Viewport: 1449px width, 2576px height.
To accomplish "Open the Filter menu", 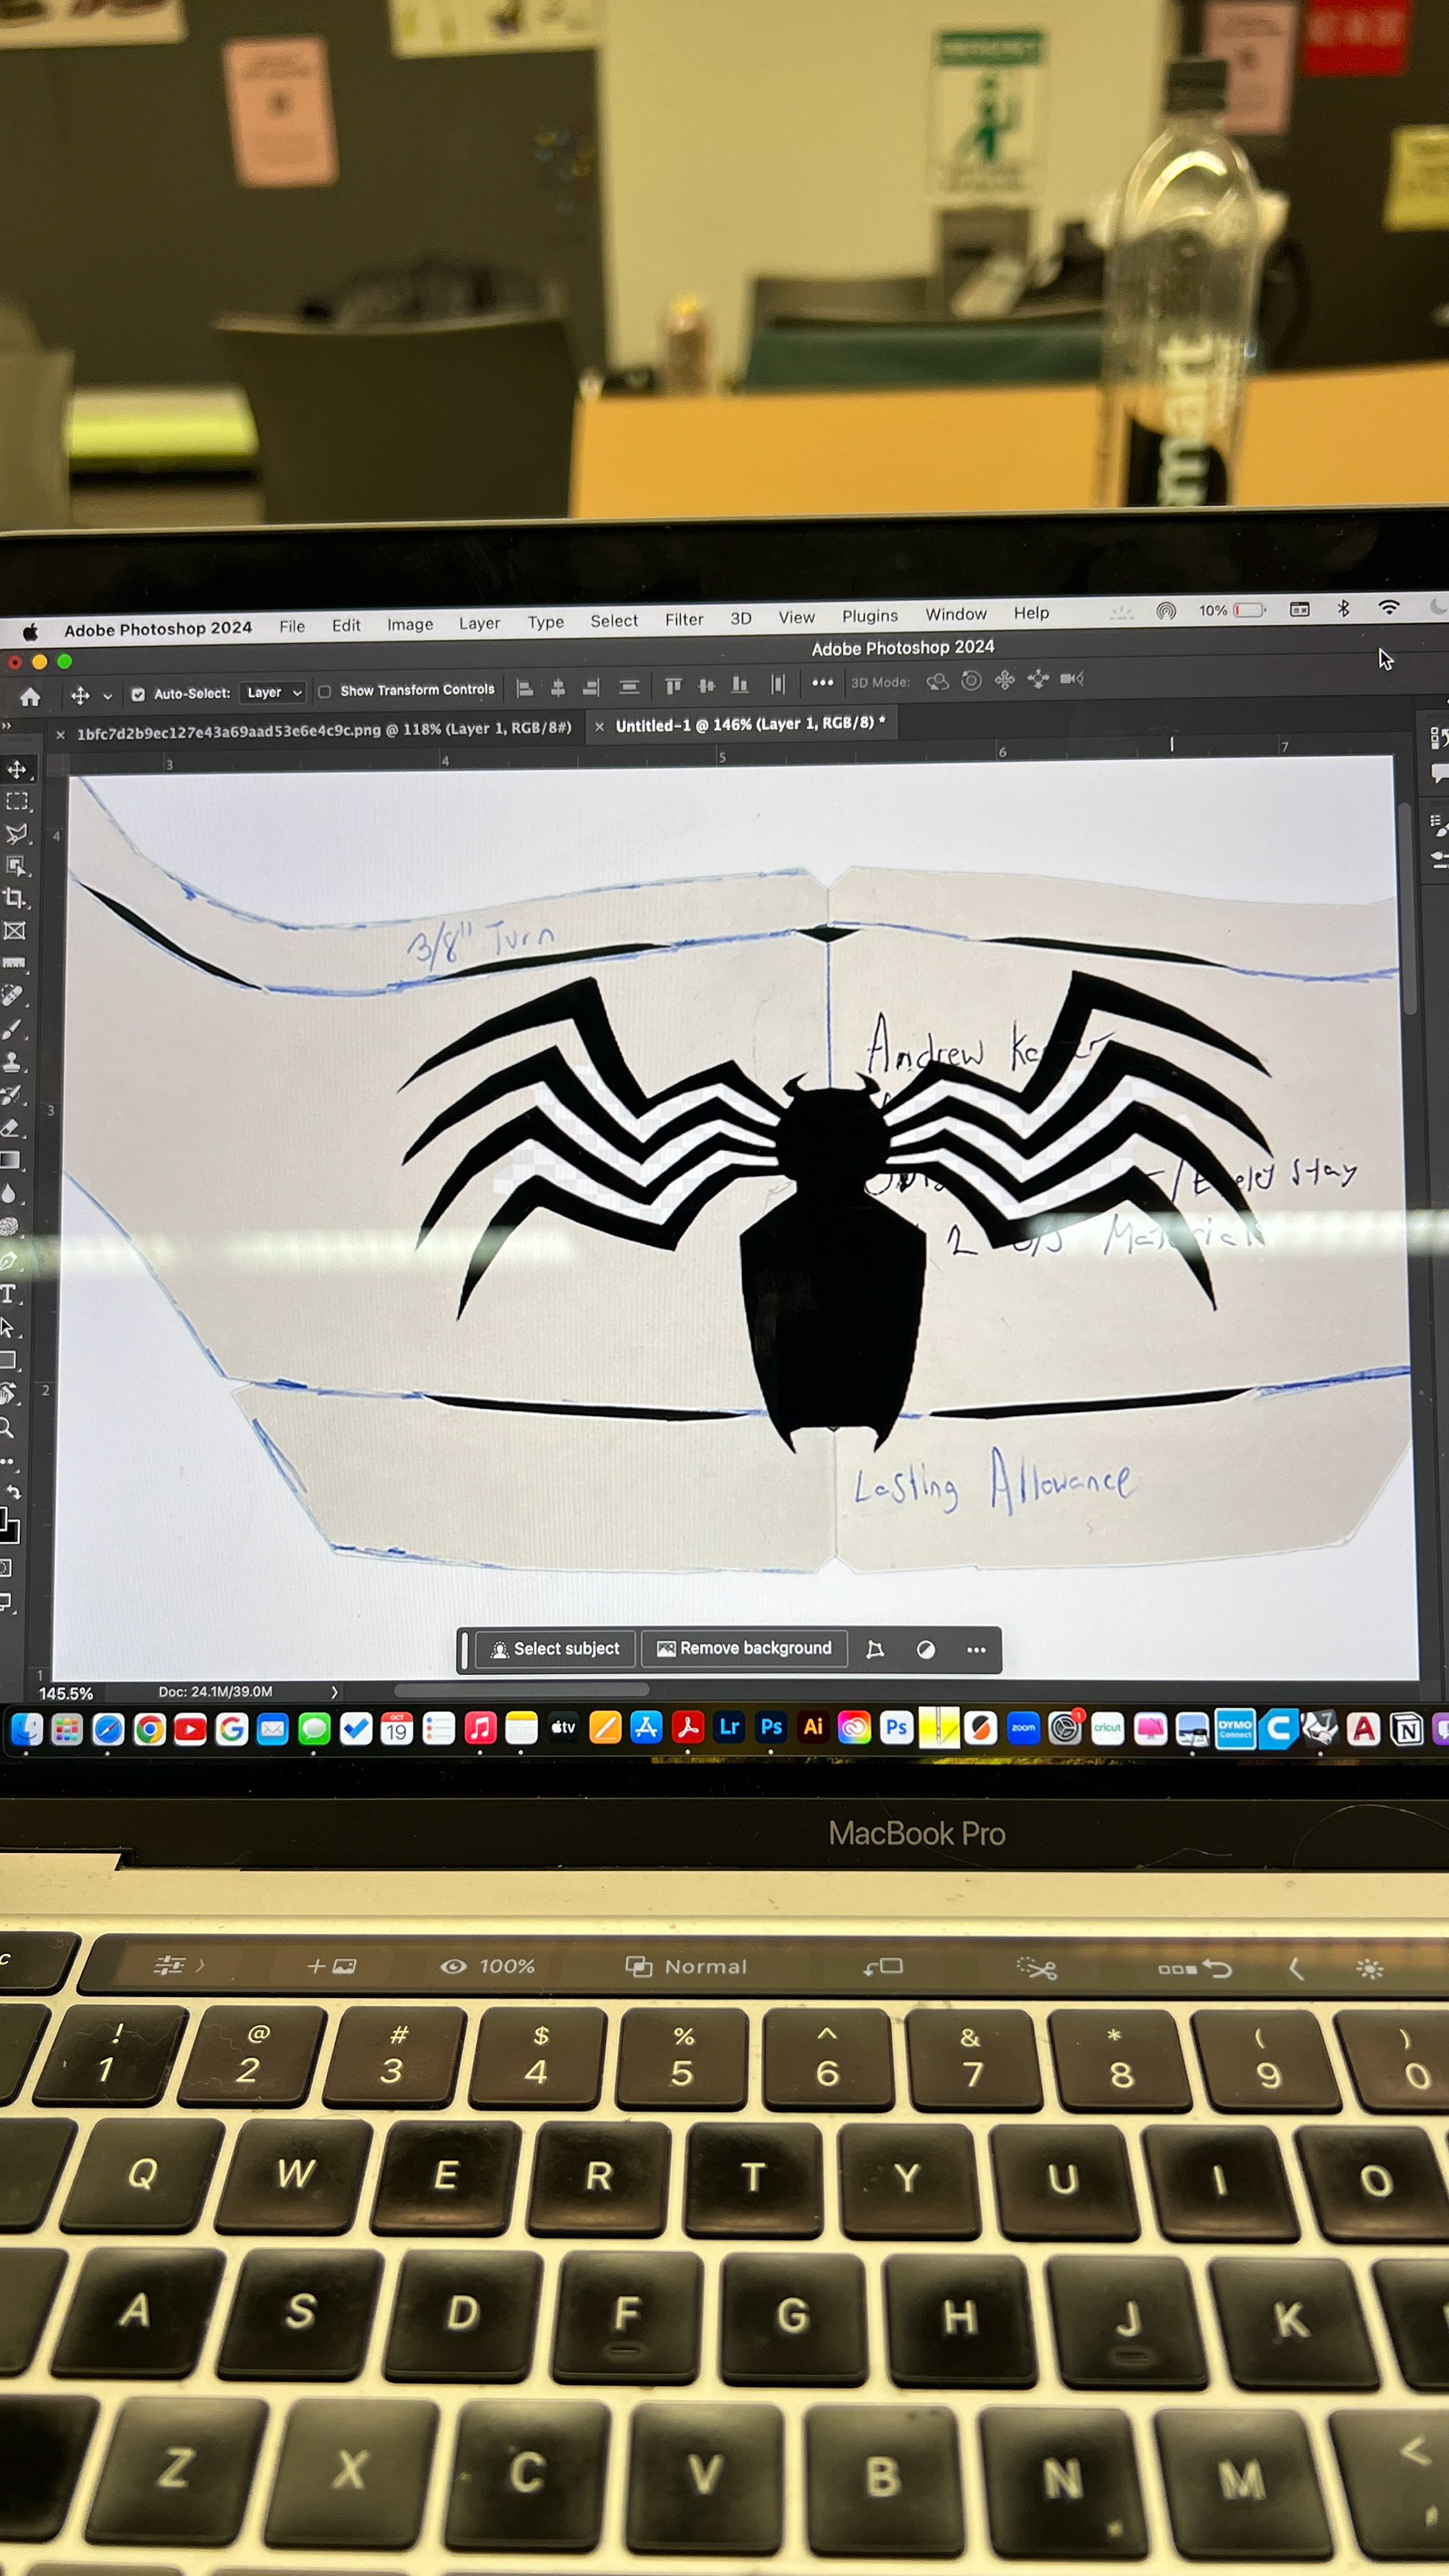I will click(x=684, y=620).
